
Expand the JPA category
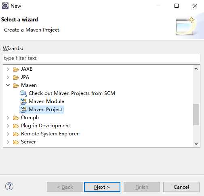click(8, 77)
